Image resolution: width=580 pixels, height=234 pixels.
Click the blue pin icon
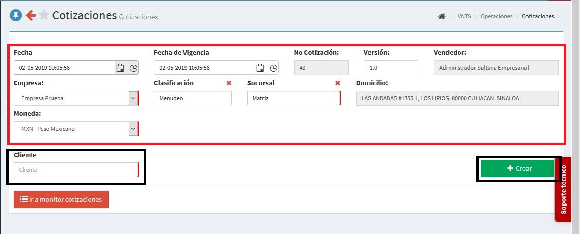pyautogui.click(x=15, y=16)
